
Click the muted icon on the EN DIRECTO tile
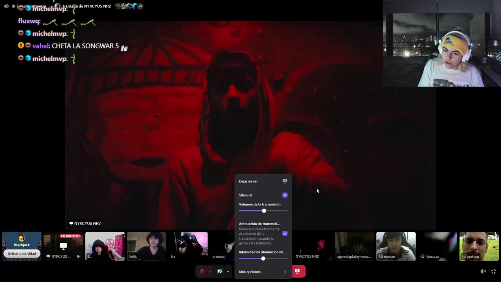coord(79,257)
